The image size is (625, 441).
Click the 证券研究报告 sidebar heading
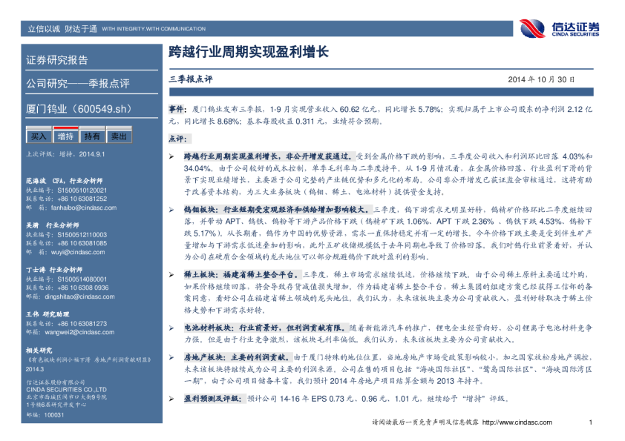(57, 60)
